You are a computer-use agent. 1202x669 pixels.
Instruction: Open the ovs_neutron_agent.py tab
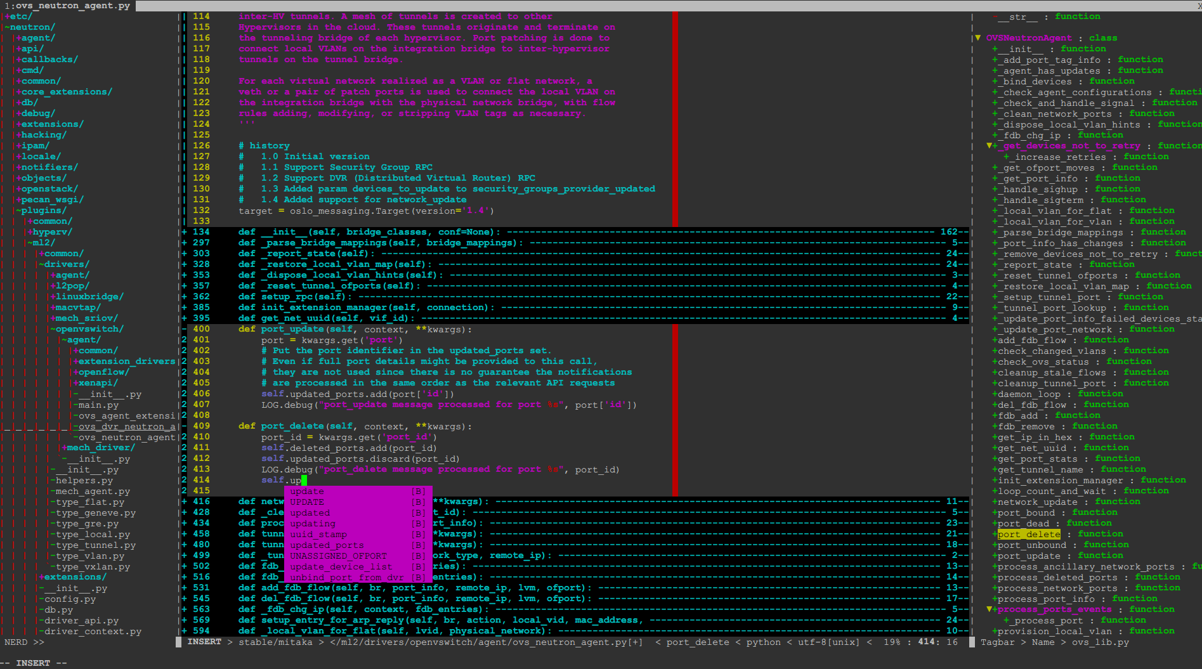pyautogui.click(x=67, y=6)
